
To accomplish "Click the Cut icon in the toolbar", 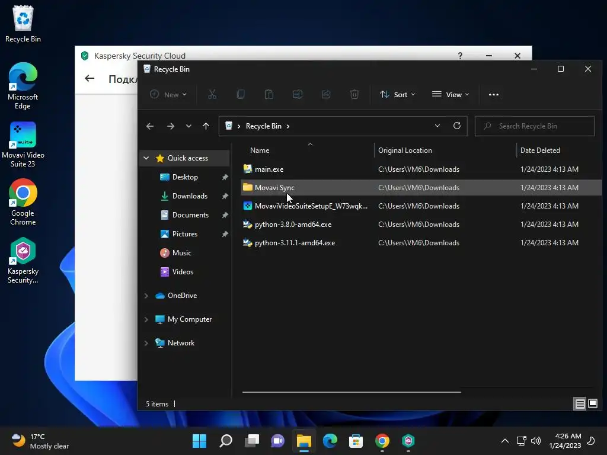I will pyautogui.click(x=212, y=94).
